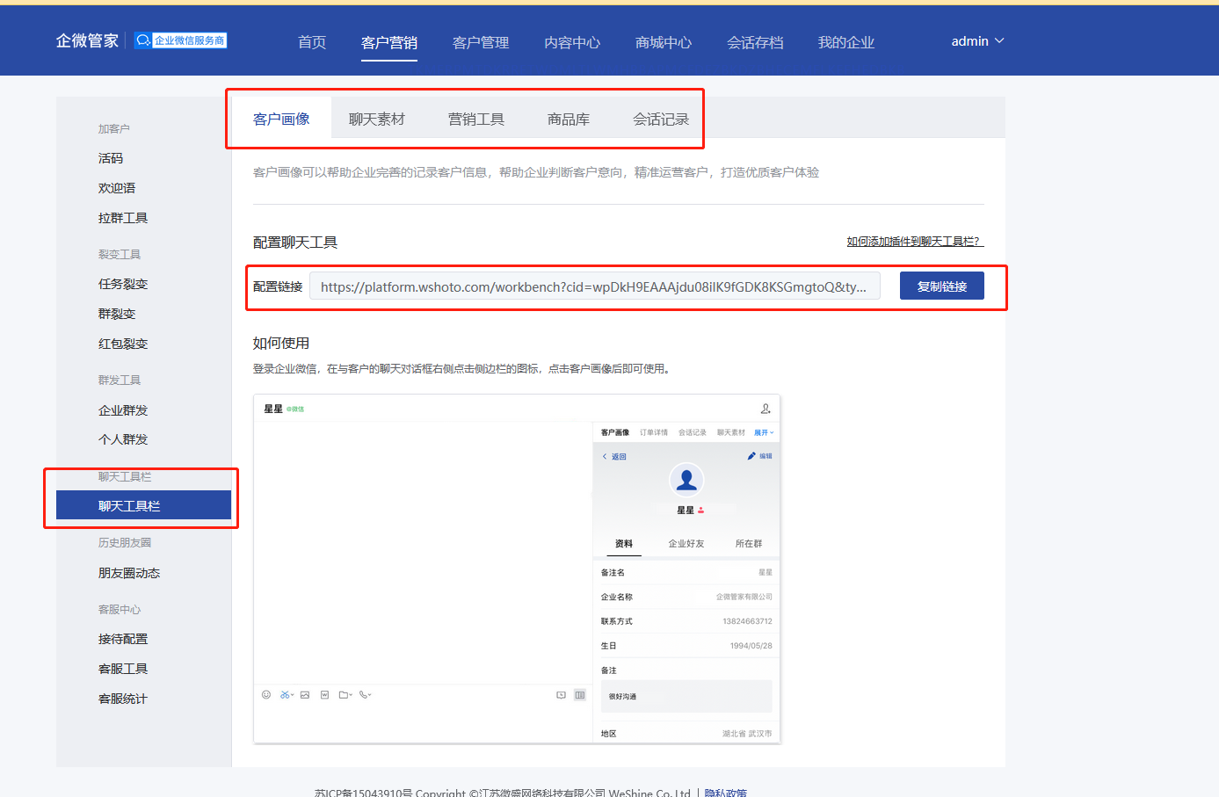Open 接待配置 in the sidebar

point(123,639)
